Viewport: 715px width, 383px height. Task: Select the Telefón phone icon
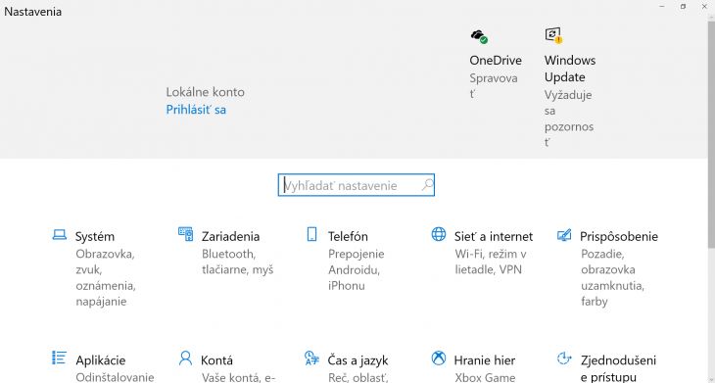[x=311, y=234]
